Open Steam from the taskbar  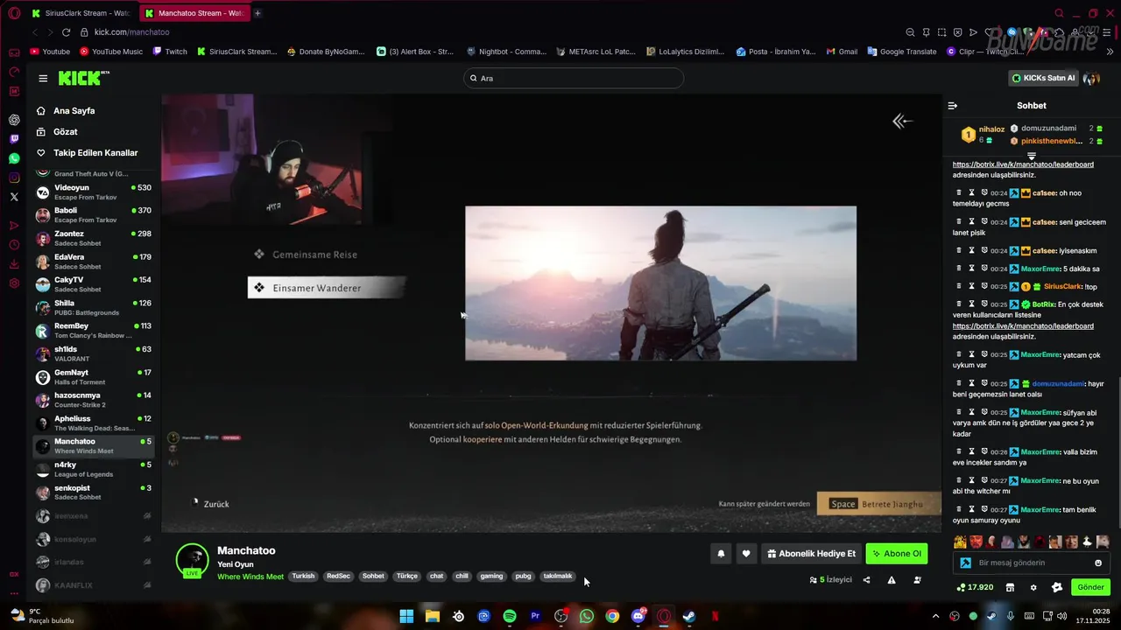689,616
